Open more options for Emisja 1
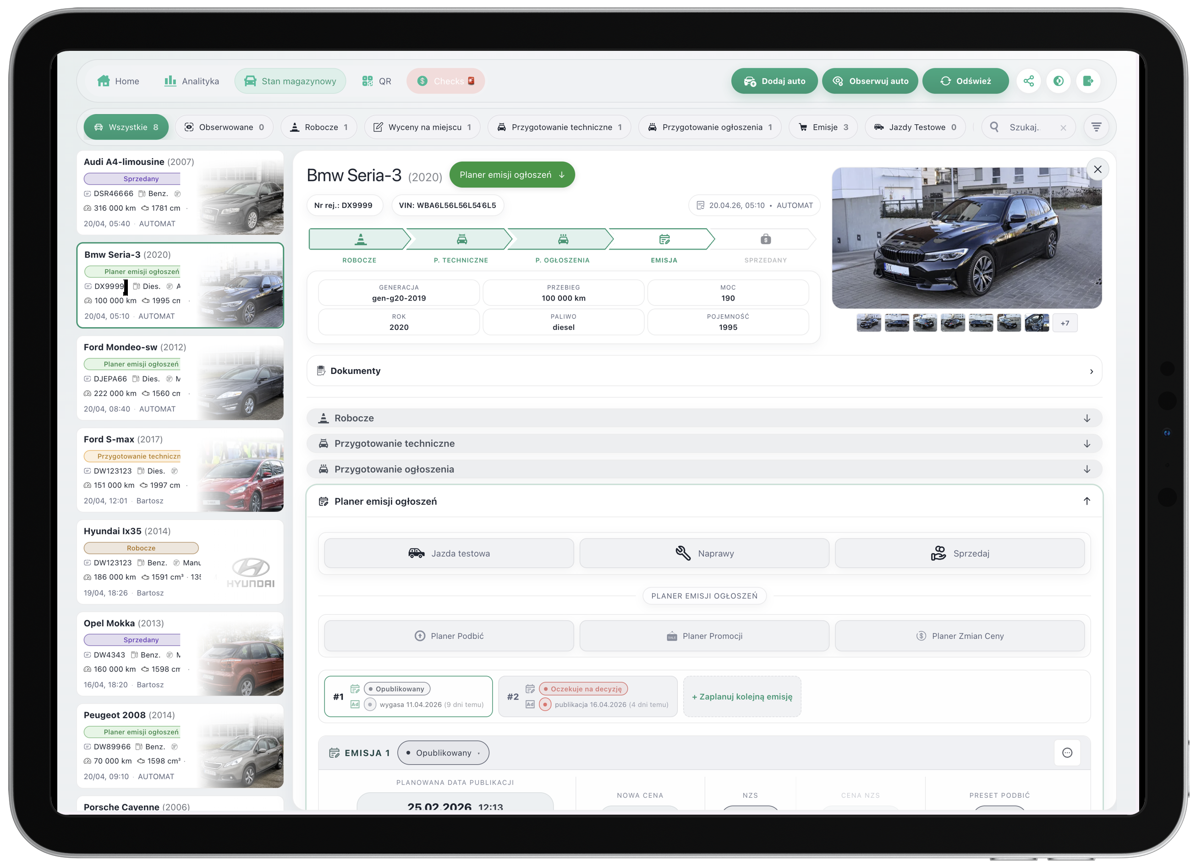1196x866 pixels. [1067, 753]
